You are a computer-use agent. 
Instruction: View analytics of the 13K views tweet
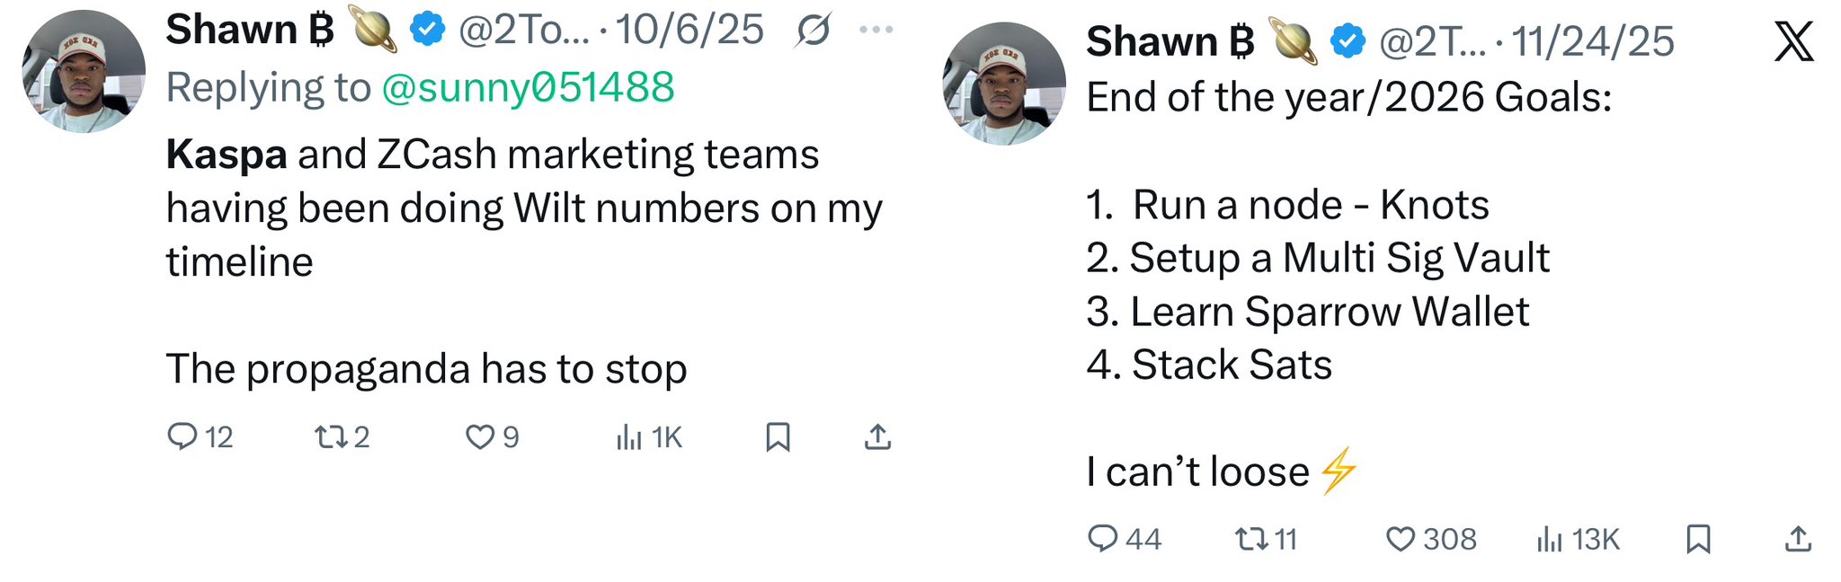click(1549, 539)
